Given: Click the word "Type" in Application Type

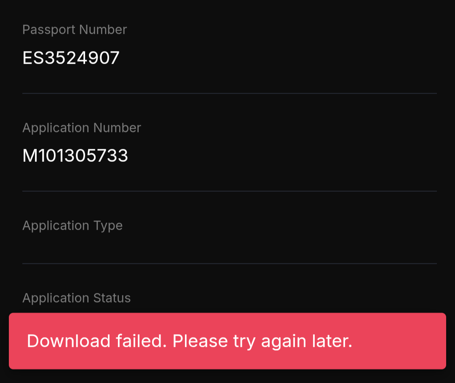Looking at the screenshot, I should pos(108,225).
